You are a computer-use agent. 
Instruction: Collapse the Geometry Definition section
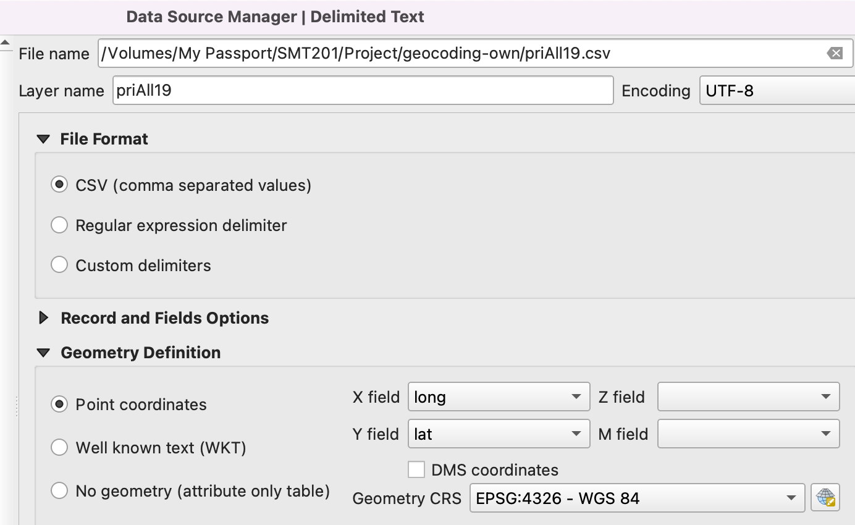click(x=43, y=353)
